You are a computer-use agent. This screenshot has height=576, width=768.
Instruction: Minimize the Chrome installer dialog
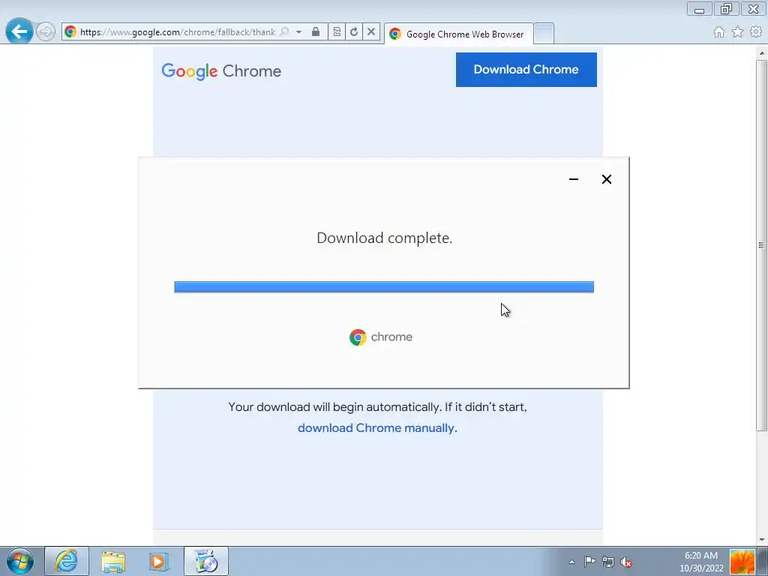tap(574, 179)
